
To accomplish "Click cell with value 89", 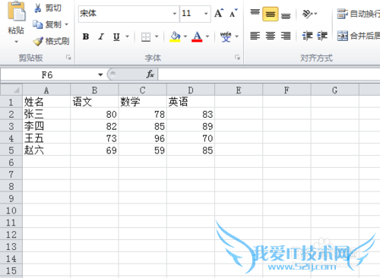I will (191, 126).
